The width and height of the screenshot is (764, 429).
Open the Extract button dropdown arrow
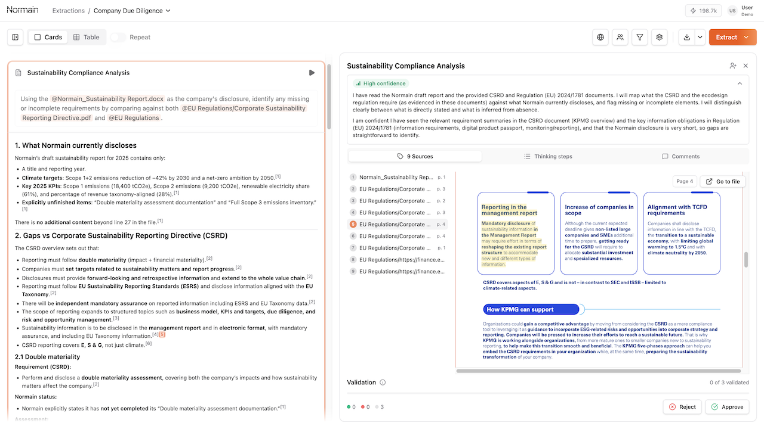(x=747, y=37)
